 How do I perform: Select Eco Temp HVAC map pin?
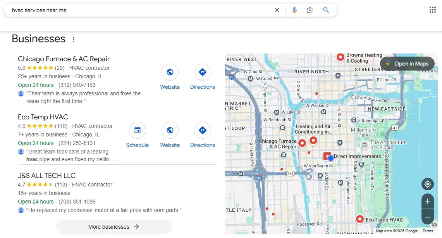(360, 219)
